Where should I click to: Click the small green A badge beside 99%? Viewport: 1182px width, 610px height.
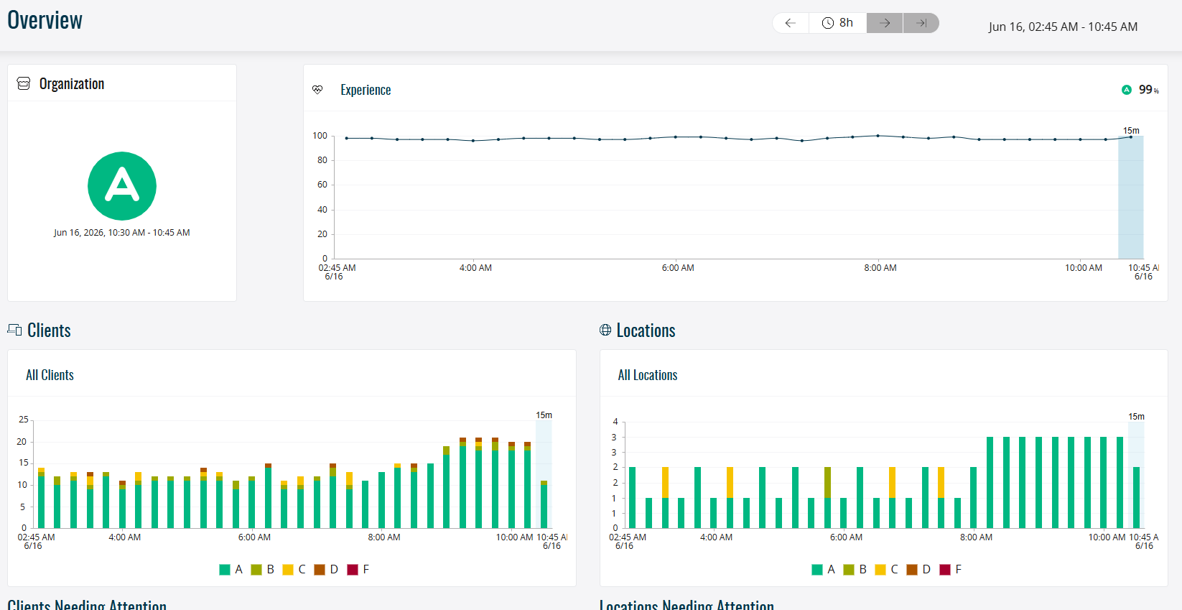click(1127, 90)
